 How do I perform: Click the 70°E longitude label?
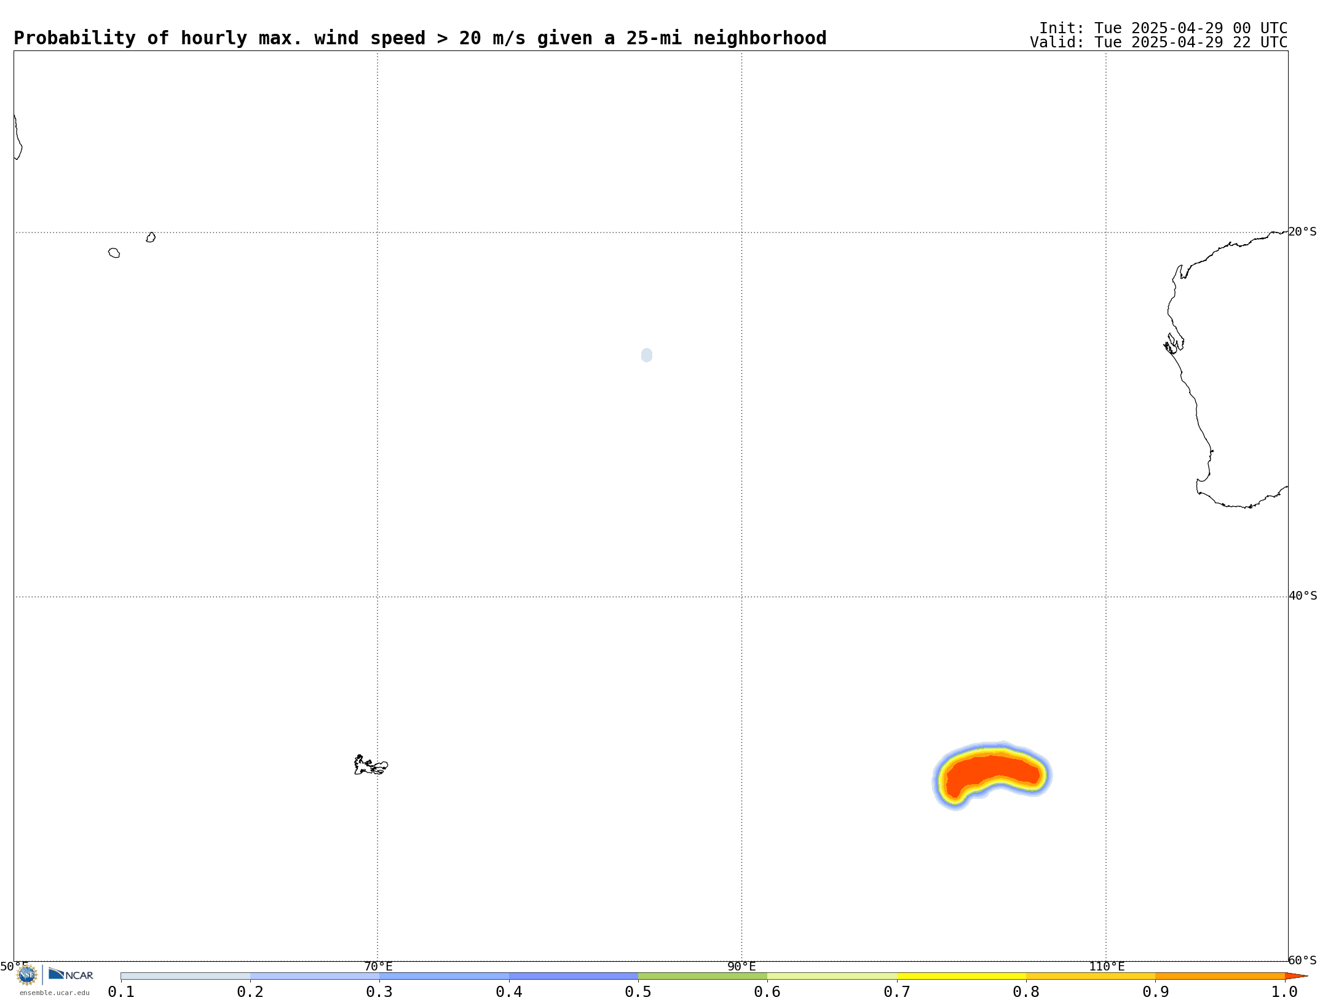pyautogui.click(x=378, y=966)
